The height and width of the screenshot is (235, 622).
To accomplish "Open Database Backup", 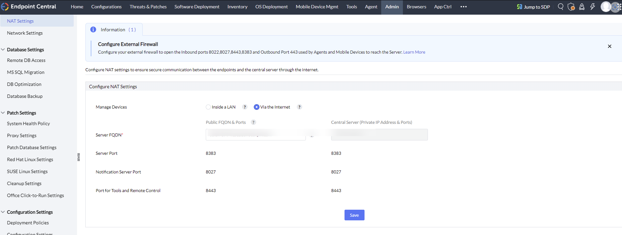I will 25,96.
